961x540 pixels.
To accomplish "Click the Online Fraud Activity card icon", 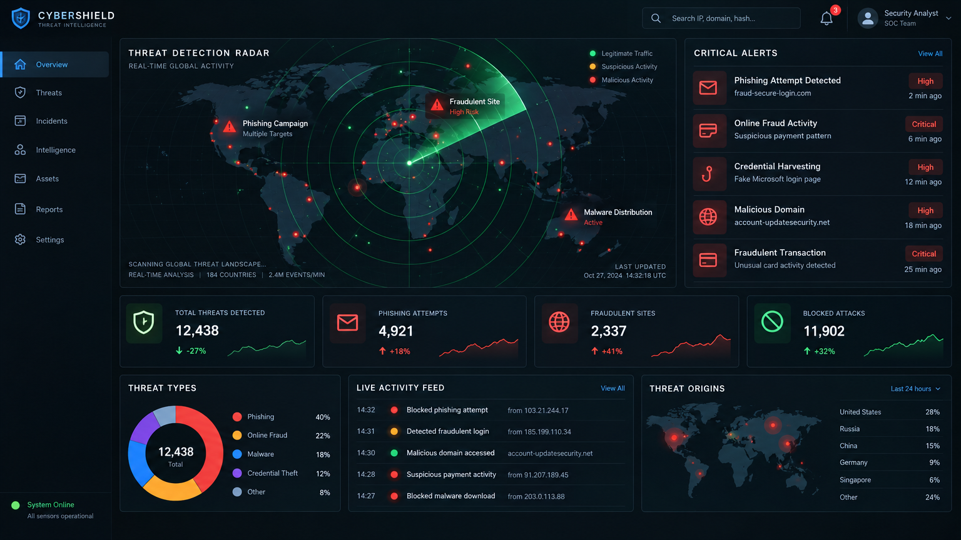I will [x=708, y=131].
